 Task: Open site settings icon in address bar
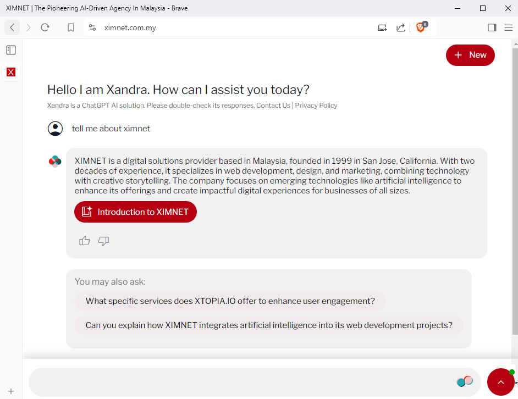pyautogui.click(x=92, y=27)
